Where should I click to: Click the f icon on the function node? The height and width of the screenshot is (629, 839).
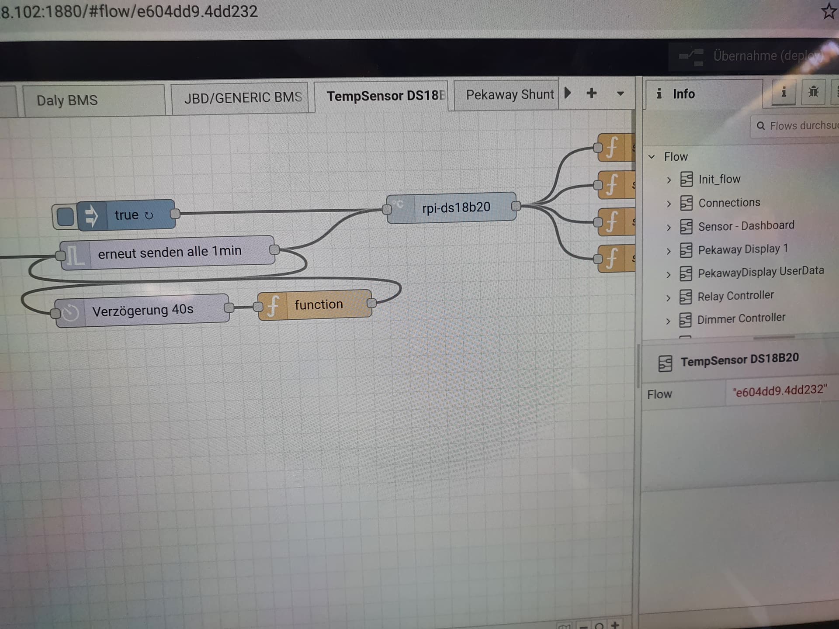point(273,305)
